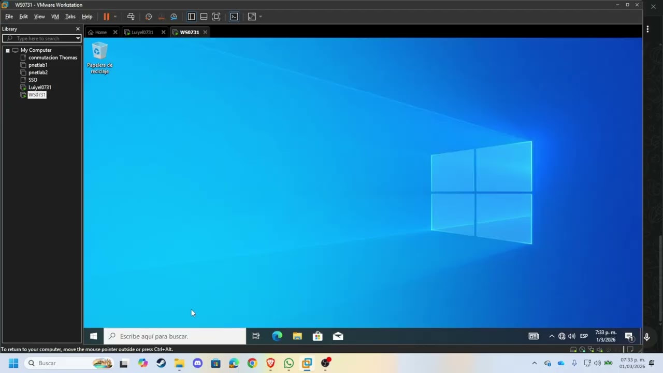The image size is (663, 373).
Task: Show hidden icons in the guest system tray
Action: tap(552, 336)
